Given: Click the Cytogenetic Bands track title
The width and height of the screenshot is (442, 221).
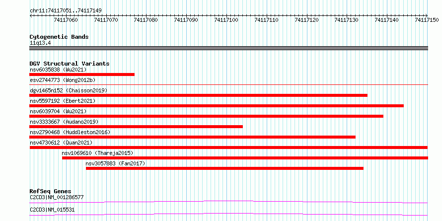Looking at the screenshot, I should coord(59,37).
